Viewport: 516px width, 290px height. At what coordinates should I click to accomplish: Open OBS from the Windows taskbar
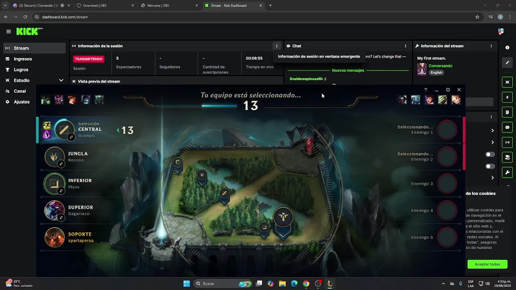click(x=318, y=284)
